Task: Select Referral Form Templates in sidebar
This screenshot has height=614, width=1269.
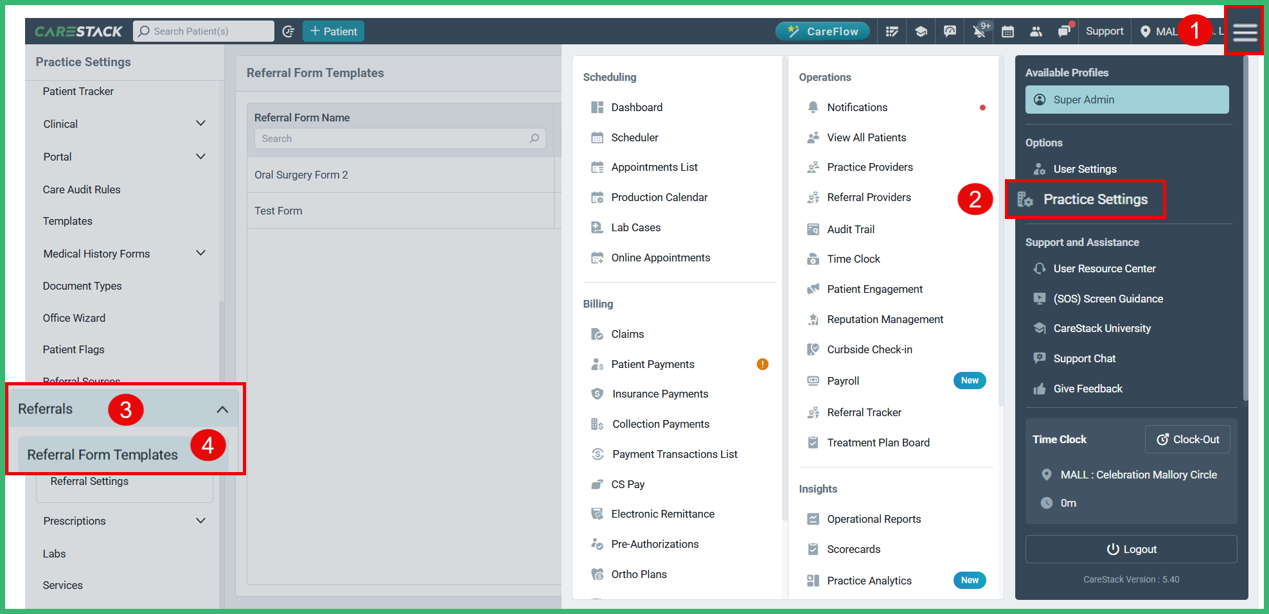Action: [x=103, y=455]
